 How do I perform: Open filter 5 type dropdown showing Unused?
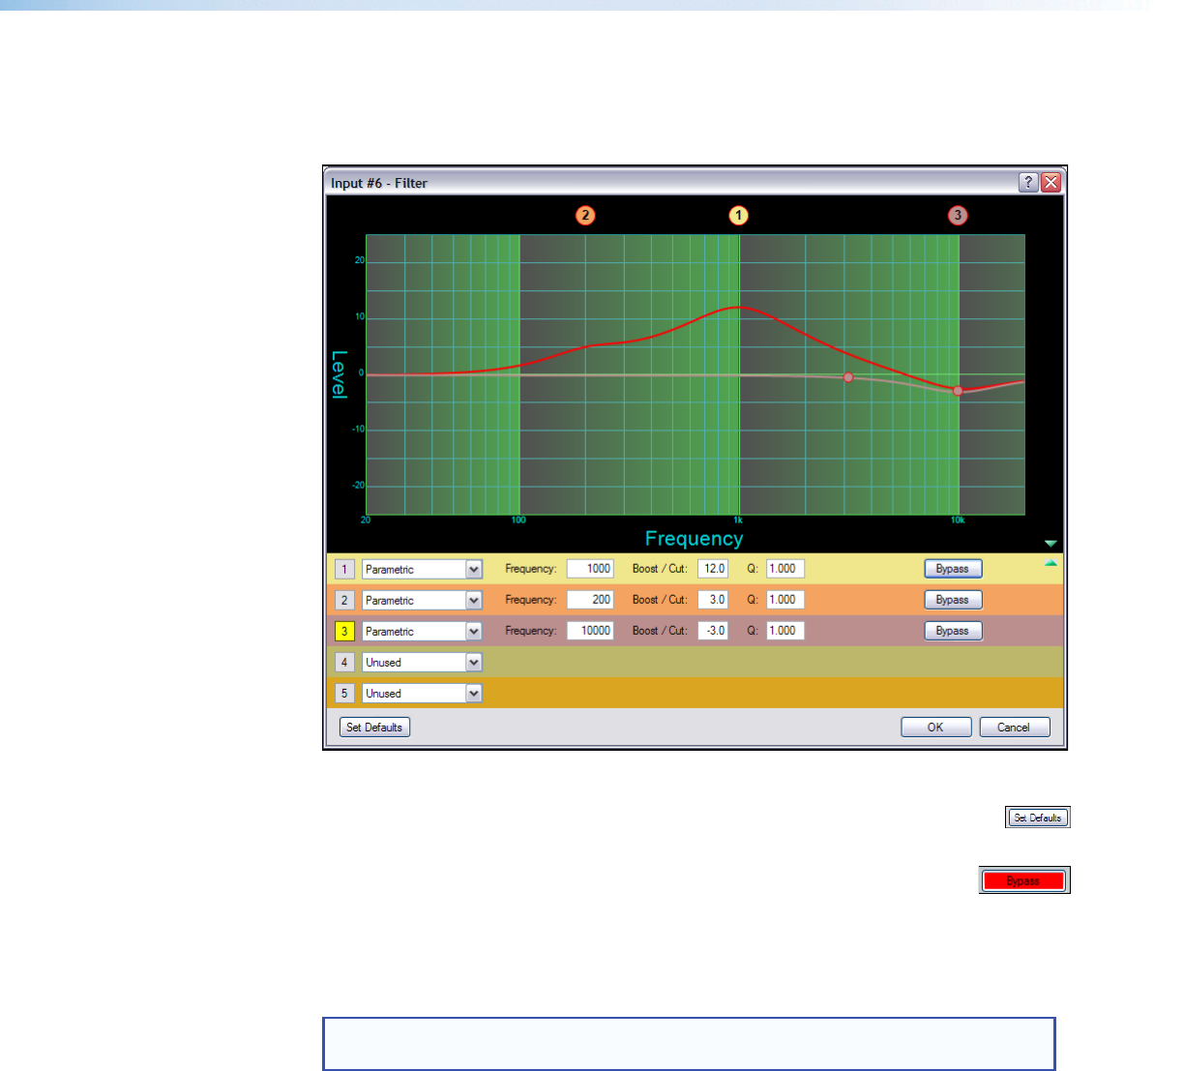(x=422, y=693)
